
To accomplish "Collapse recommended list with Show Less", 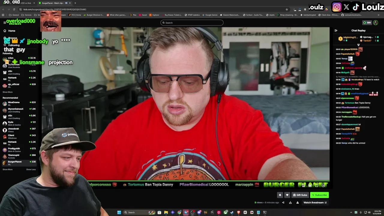I will pyautogui.click(x=31, y=169).
